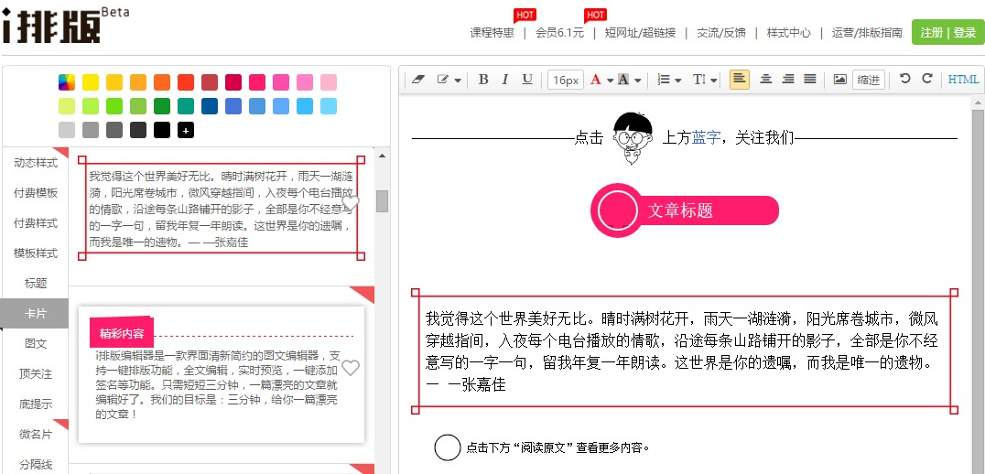Insert an image with the picture icon
The height and width of the screenshot is (474, 985).
tap(839, 79)
